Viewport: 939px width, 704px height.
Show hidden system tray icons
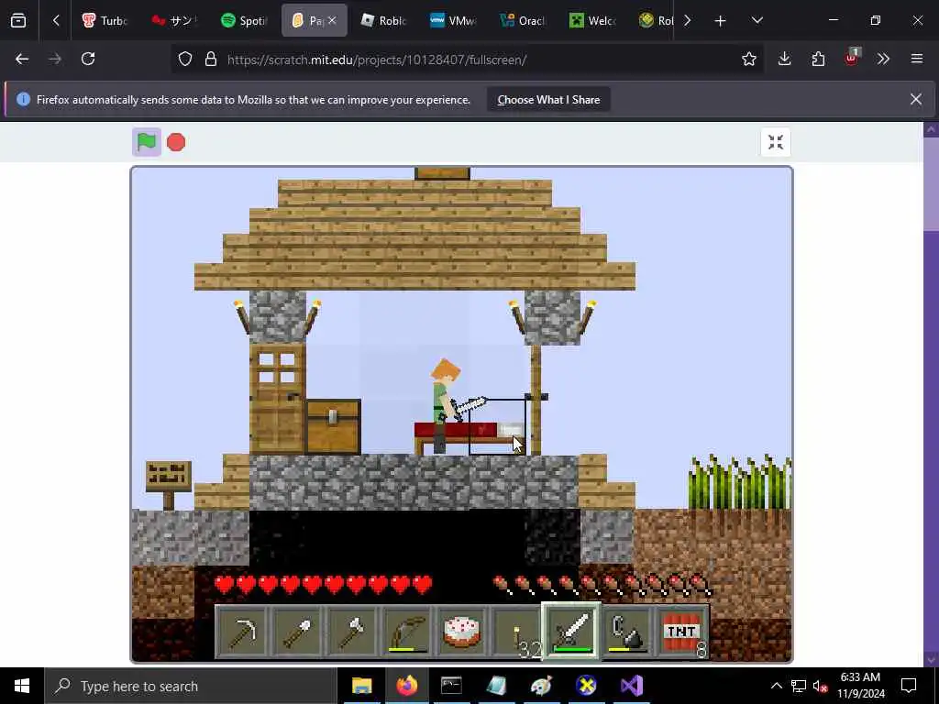pyautogui.click(x=776, y=686)
